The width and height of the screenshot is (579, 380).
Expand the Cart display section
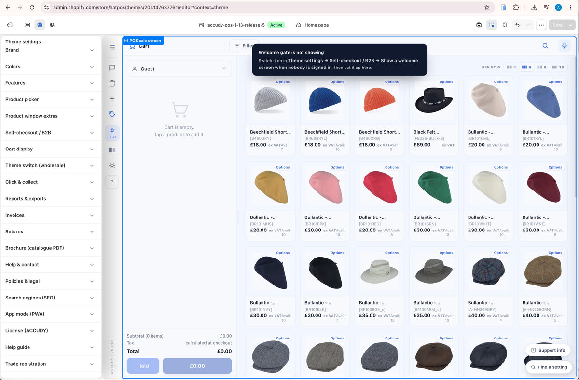pyautogui.click(x=51, y=149)
